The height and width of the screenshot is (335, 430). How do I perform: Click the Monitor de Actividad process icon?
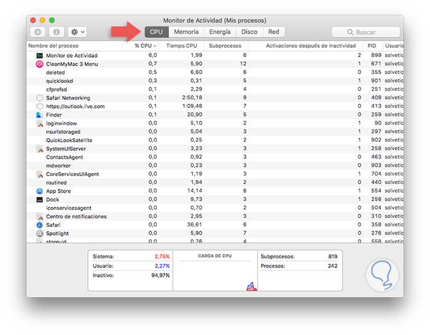[x=40, y=56]
